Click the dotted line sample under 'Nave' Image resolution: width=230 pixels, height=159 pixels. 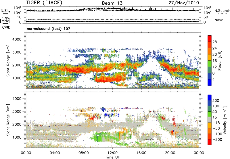coord(219,23)
